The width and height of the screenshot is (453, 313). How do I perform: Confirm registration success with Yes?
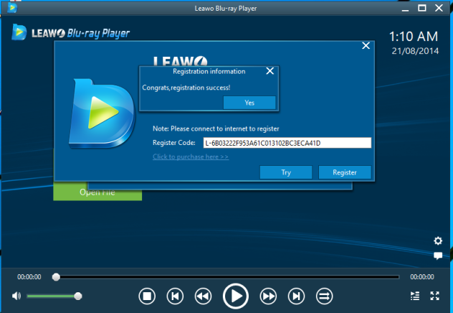pos(249,103)
